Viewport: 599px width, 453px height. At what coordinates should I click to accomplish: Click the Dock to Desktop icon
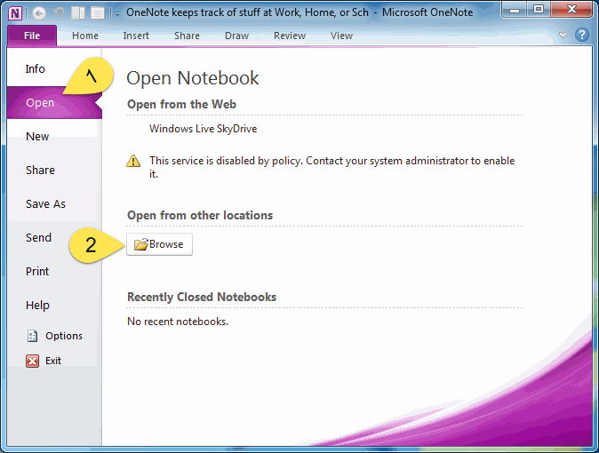(x=78, y=13)
